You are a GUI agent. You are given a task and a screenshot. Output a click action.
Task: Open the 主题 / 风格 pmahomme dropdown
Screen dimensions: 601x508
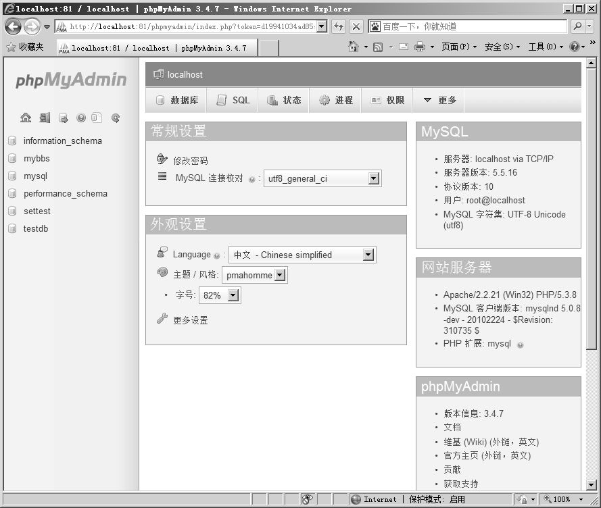(254, 275)
